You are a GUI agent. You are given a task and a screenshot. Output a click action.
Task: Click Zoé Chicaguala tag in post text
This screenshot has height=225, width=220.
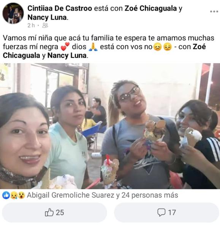104,51
